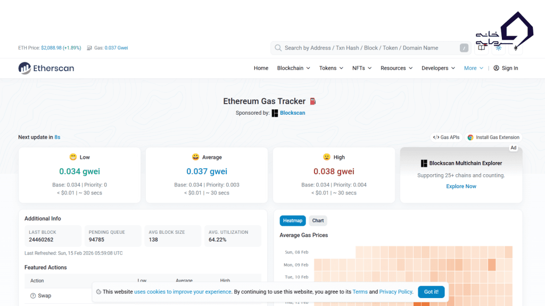Click the Blockscan sponsor logo
Image resolution: width=545 pixels, height=306 pixels.
click(x=275, y=113)
